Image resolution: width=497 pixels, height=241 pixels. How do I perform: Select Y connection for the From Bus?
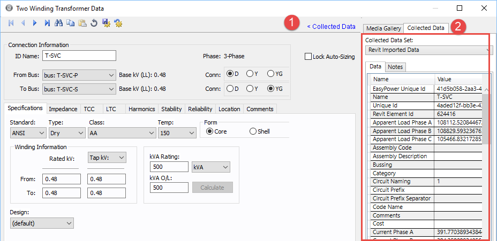tap(250, 74)
